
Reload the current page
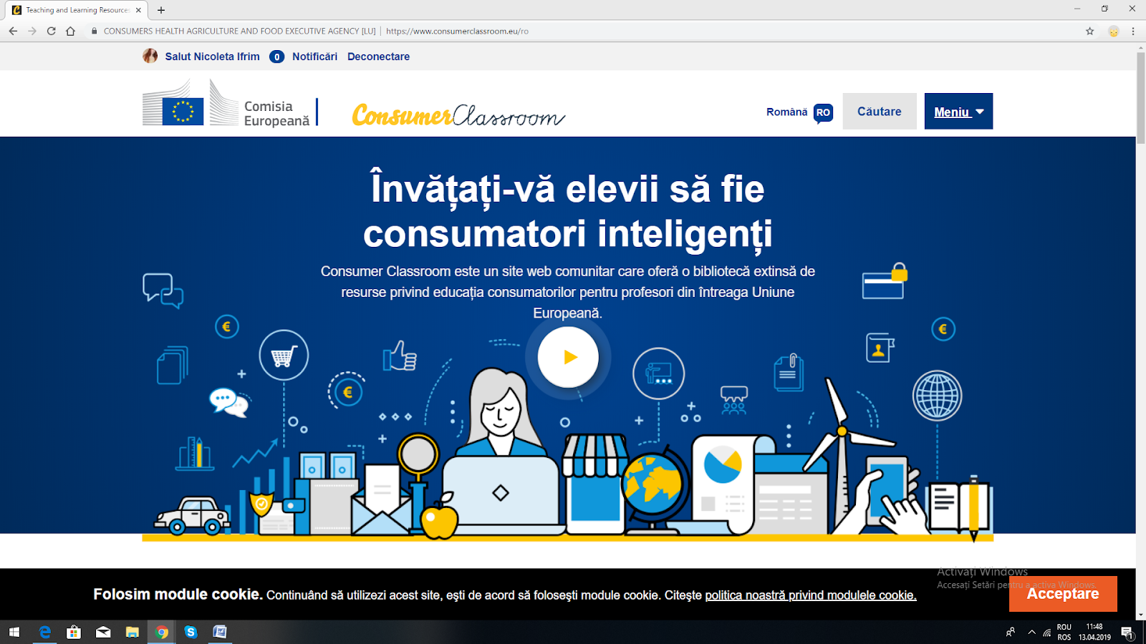pyautogui.click(x=52, y=31)
